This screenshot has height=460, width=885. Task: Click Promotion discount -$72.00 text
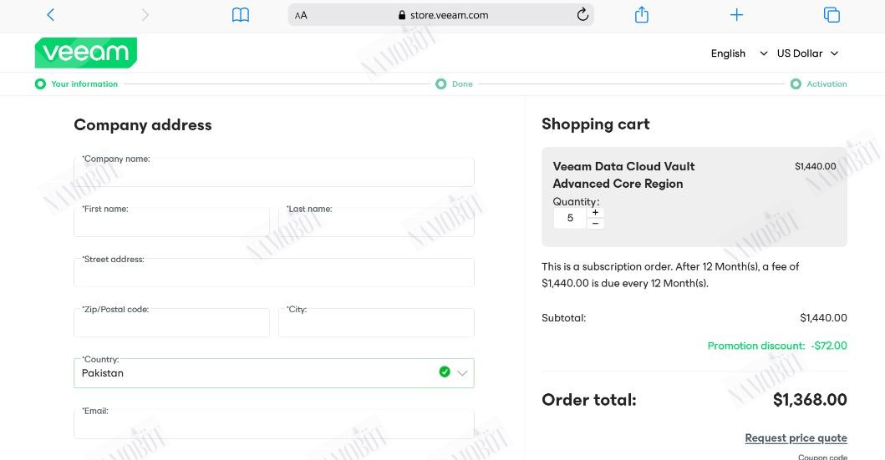[x=777, y=346]
